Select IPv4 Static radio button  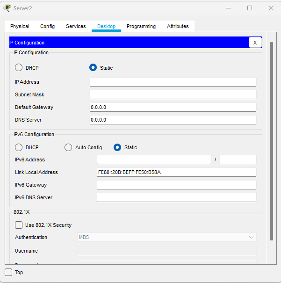[93, 67]
